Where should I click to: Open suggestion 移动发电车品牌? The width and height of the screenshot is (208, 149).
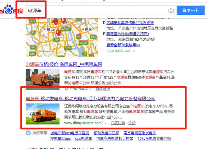pyautogui.click(x=106, y=133)
